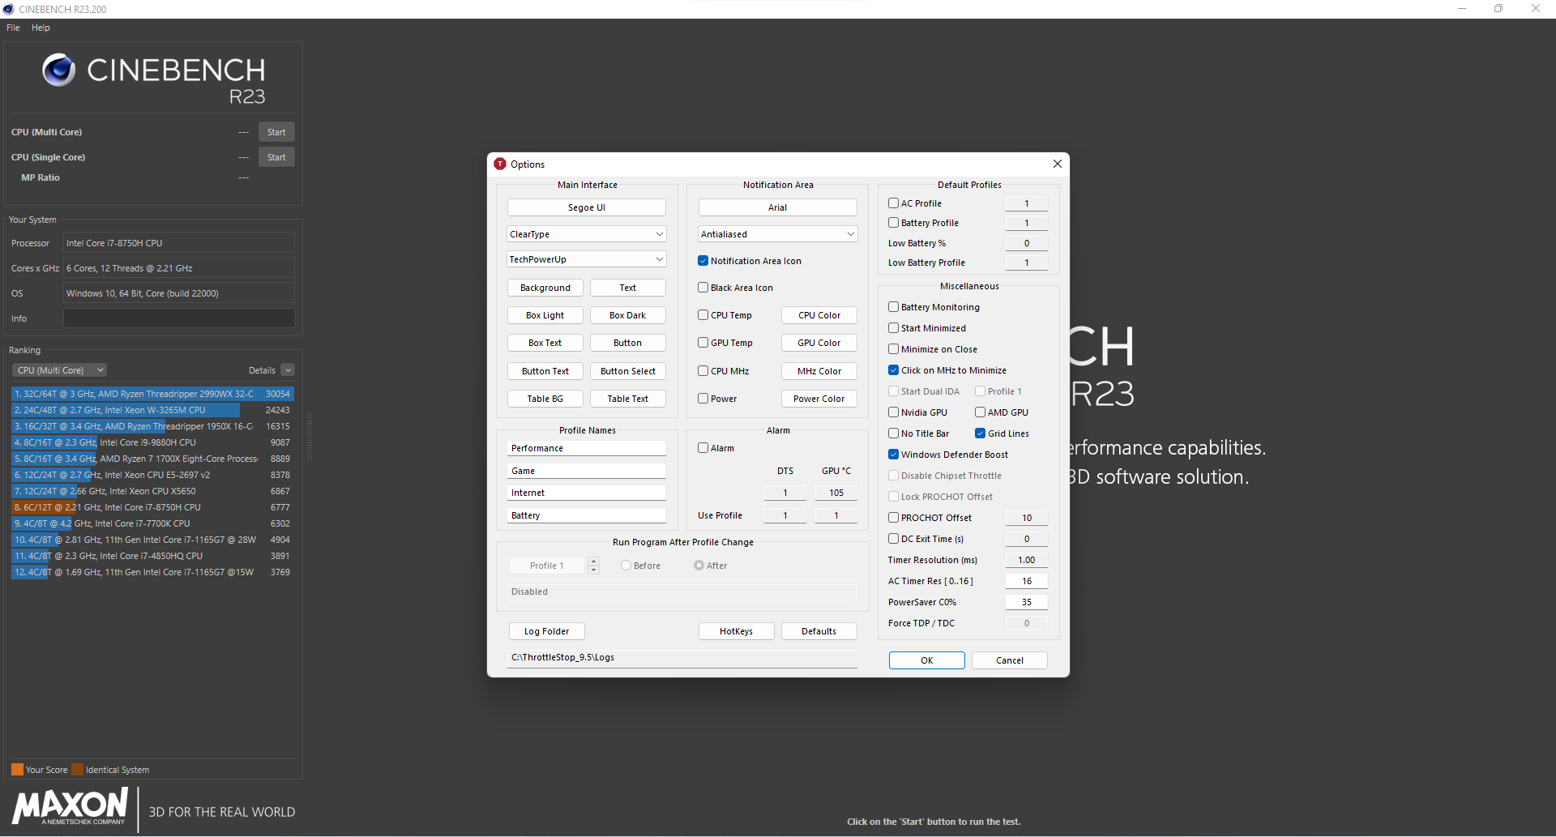Image resolution: width=1556 pixels, height=837 pixels.
Task: Click the ThrottleStop icon in Options title bar
Action: (500, 164)
